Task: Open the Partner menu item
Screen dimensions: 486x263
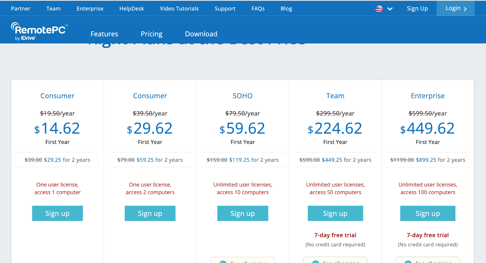Action: click(21, 9)
